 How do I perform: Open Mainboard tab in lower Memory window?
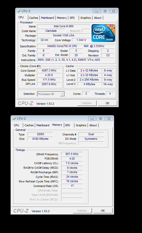tap(43, 125)
